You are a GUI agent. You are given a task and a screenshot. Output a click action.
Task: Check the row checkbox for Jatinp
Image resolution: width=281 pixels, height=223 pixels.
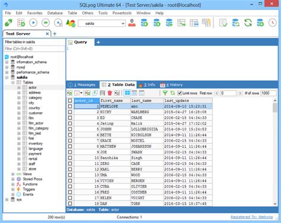click(70, 123)
